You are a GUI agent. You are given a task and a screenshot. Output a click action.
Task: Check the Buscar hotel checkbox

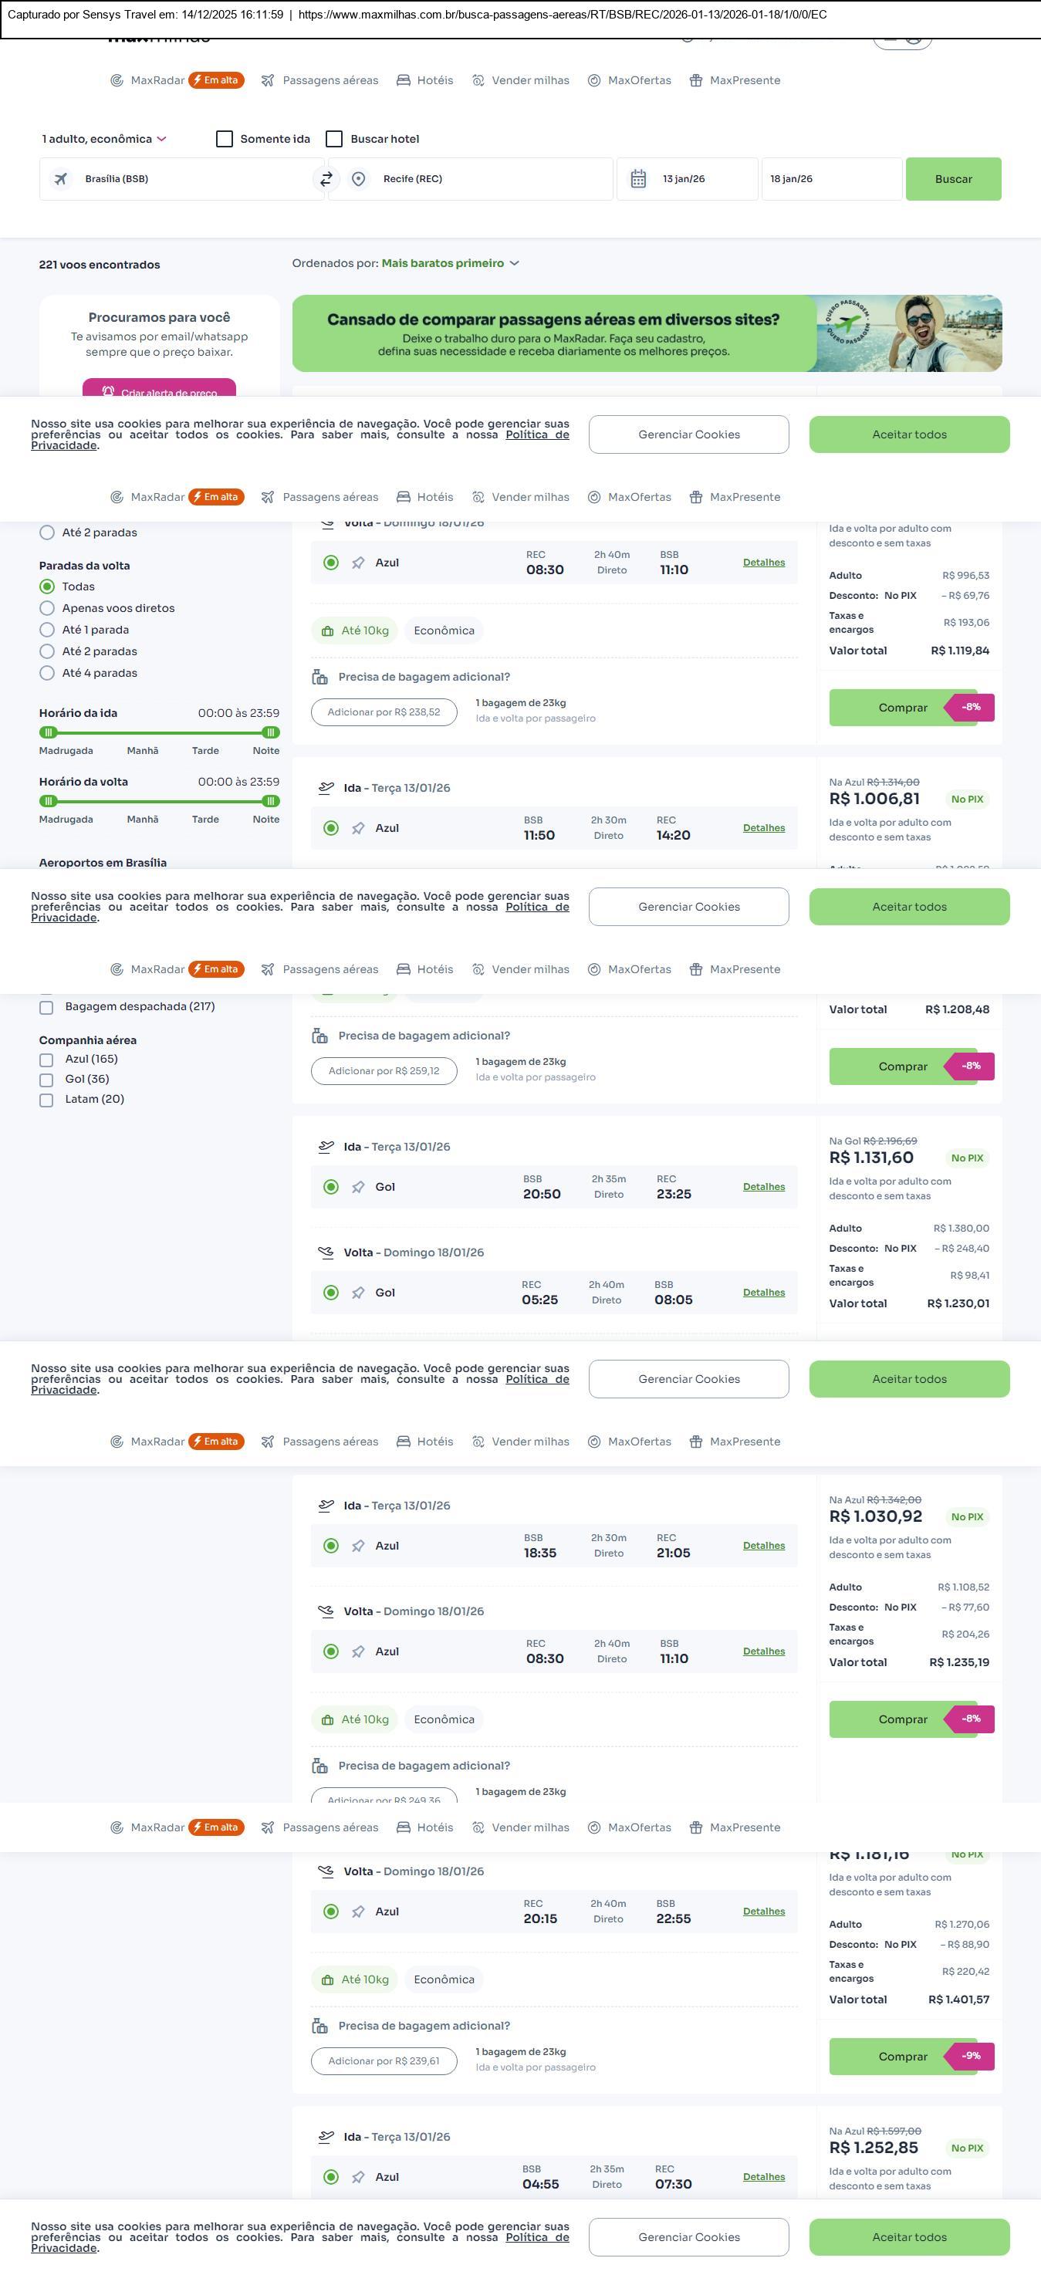point(334,139)
